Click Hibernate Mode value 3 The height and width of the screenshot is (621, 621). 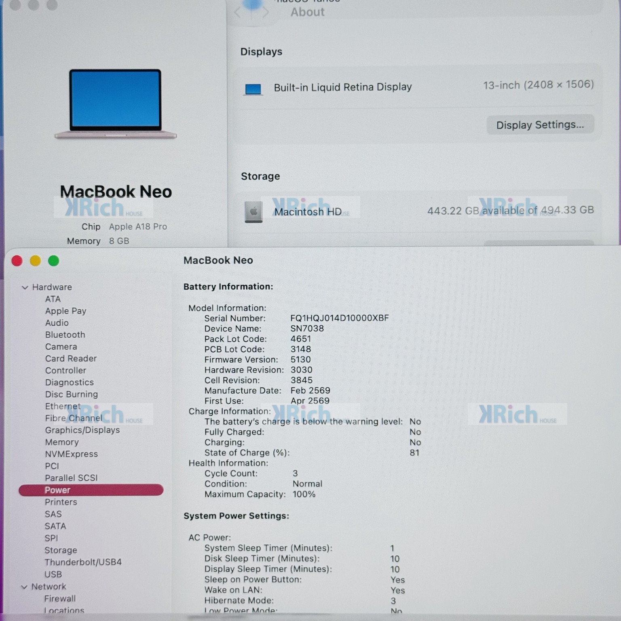(x=393, y=601)
